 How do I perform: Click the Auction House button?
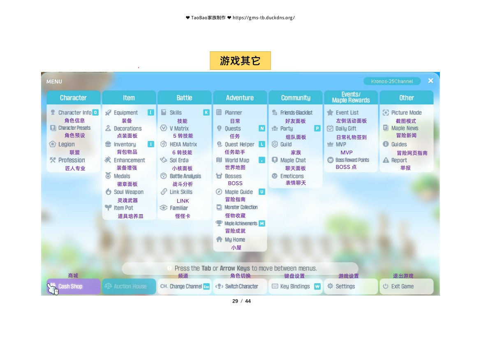coord(129,287)
